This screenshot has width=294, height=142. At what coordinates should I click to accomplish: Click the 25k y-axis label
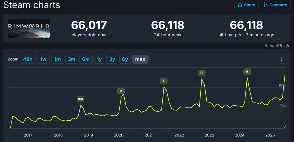[282, 106]
